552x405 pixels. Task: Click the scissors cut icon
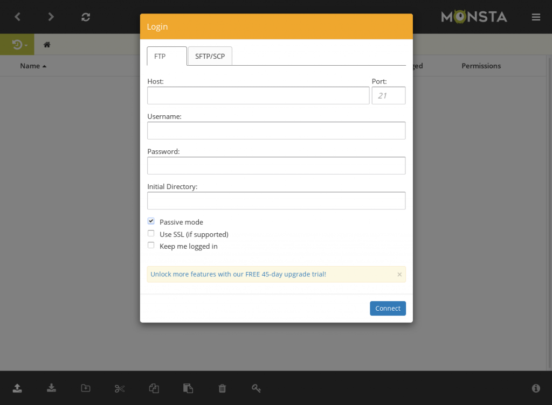click(120, 388)
